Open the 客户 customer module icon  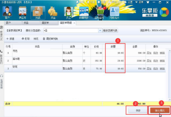tap(7, 12)
